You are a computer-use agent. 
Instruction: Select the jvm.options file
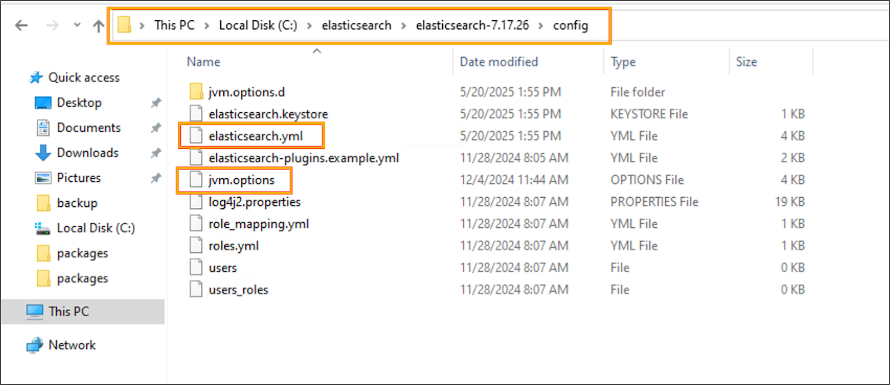241,180
